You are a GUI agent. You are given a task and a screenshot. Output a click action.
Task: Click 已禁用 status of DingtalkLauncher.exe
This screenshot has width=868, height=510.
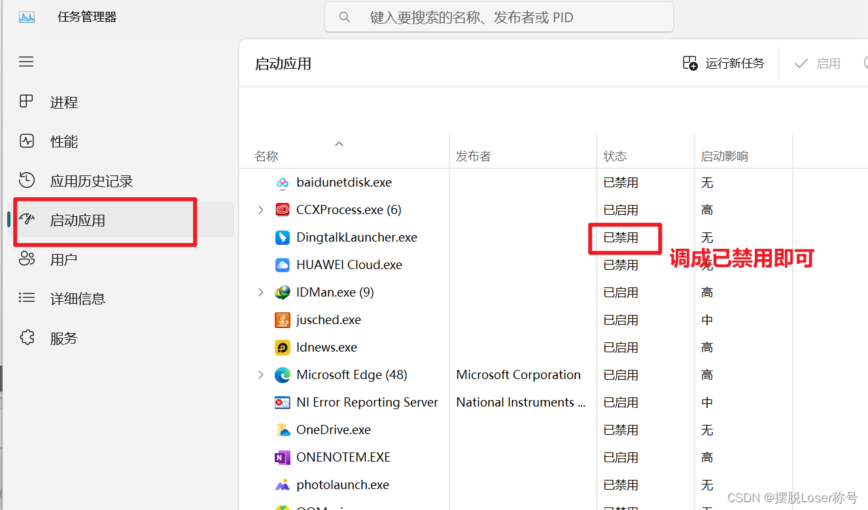(x=621, y=238)
